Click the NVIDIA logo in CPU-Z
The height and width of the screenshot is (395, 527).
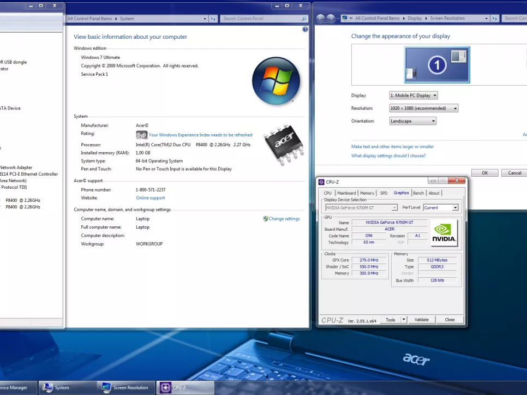(444, 233)
